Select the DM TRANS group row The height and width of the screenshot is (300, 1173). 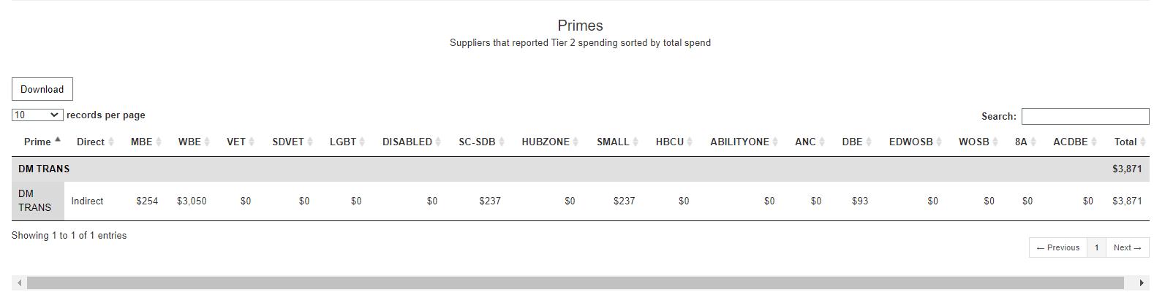pyautogui.click(x=581, y=169)
